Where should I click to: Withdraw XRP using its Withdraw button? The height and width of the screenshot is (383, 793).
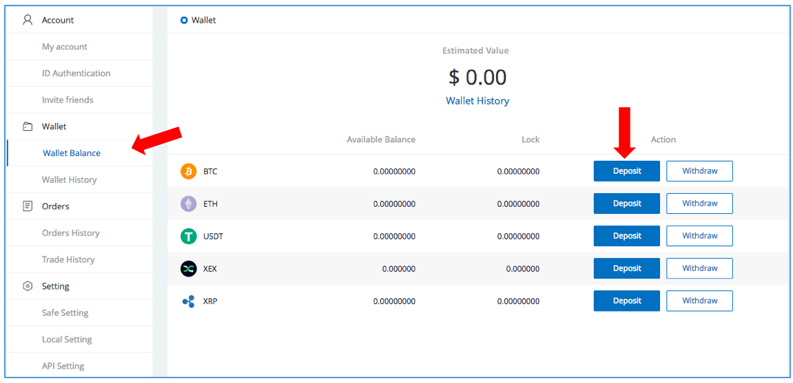coord(699,300)
